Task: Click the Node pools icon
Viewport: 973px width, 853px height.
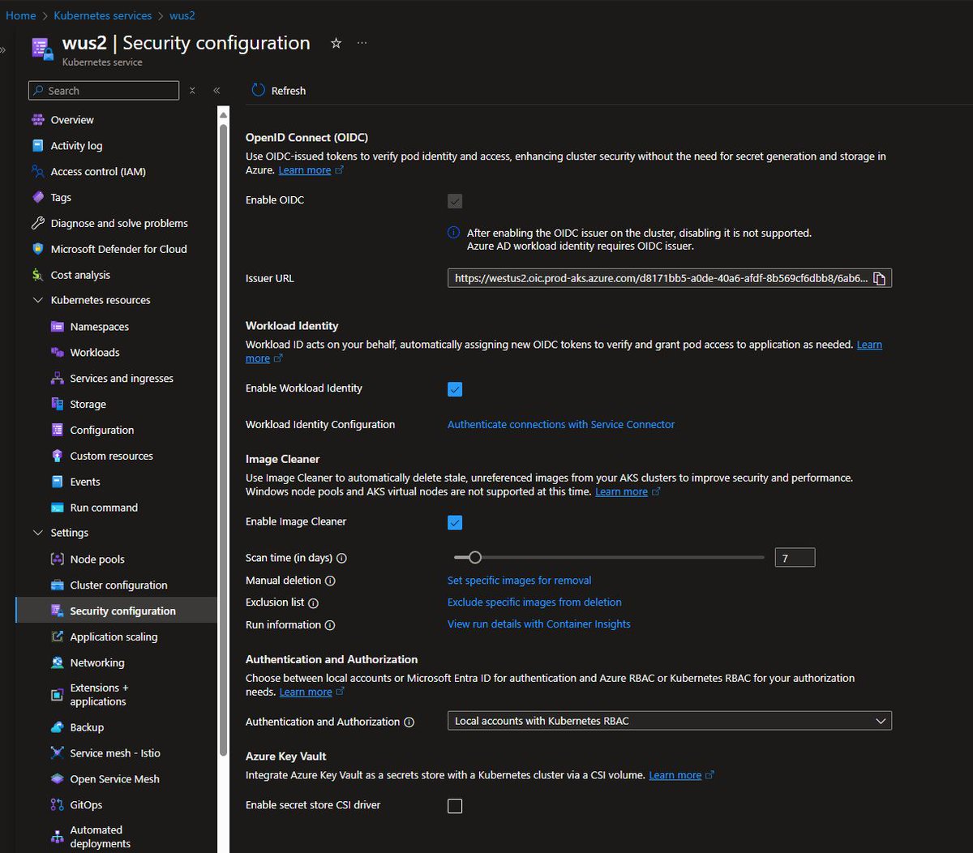Action: (57, 559)
